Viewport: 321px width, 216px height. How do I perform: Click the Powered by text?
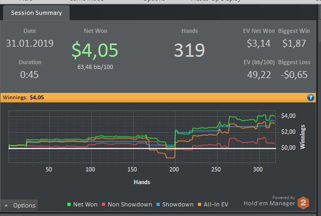click(x=283, y=197)
